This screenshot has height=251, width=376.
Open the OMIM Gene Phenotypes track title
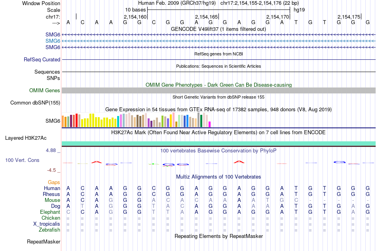218,85
